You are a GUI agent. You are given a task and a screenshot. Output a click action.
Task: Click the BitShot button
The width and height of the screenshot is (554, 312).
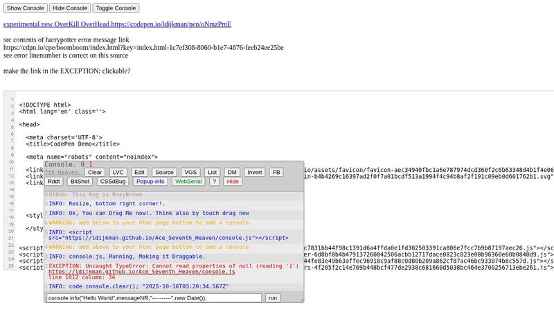80,181
